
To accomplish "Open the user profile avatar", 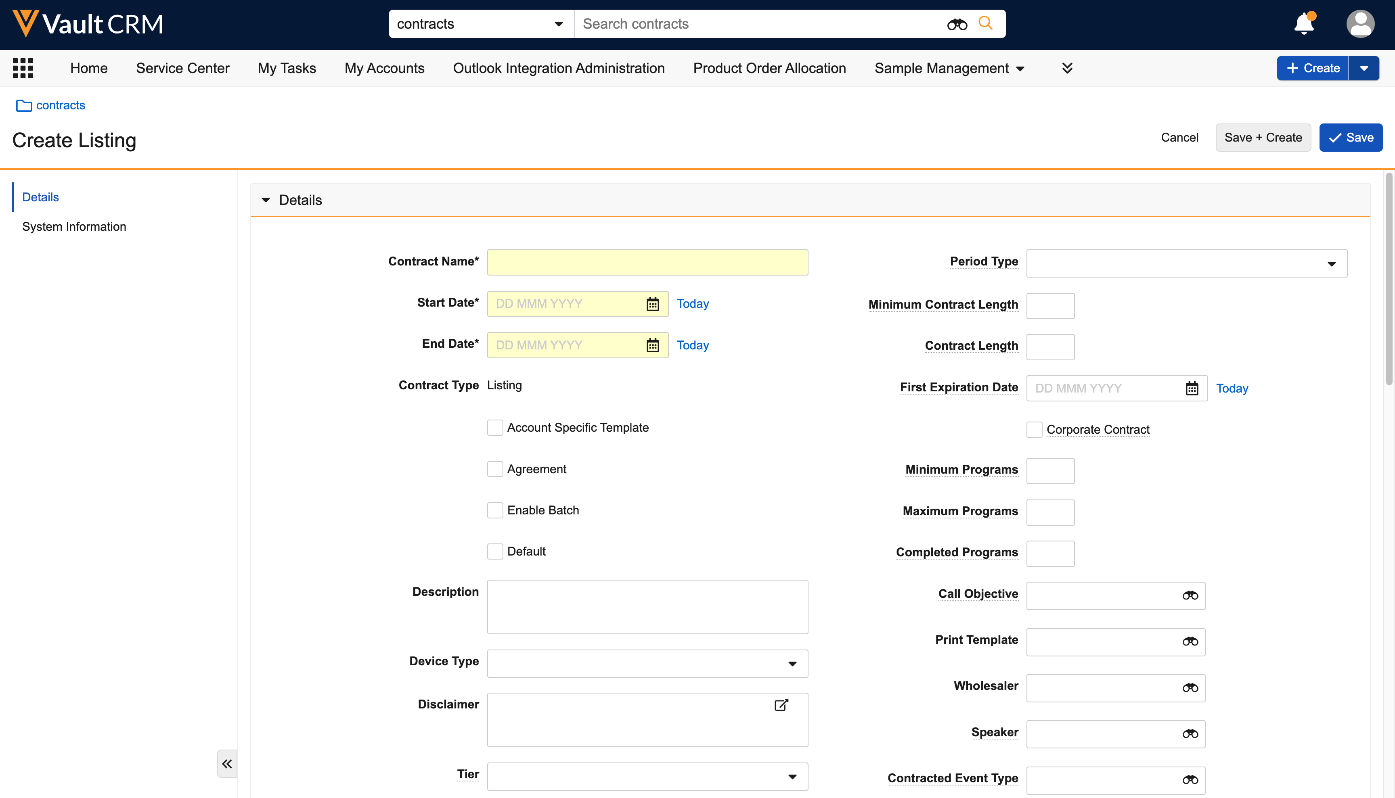I will click(1360, 24).
